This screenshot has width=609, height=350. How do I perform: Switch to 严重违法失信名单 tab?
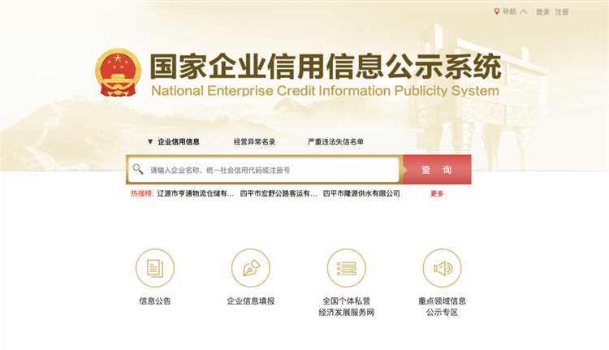tap(335, 142)
